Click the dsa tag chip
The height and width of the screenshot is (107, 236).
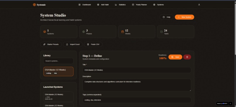coord(55,73)
